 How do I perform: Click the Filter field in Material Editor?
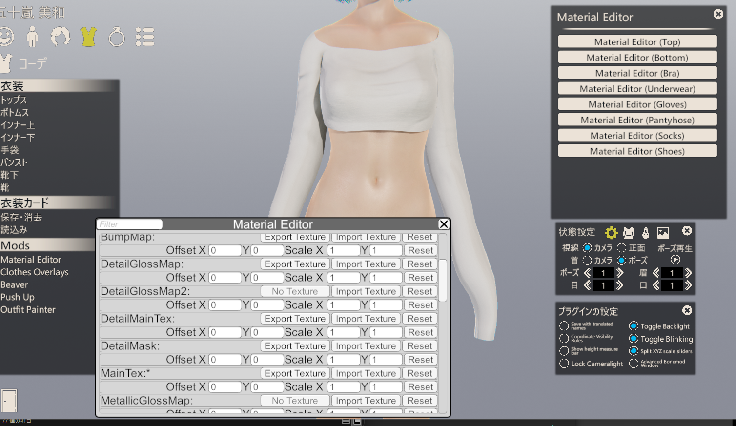(x=130, y=224)
